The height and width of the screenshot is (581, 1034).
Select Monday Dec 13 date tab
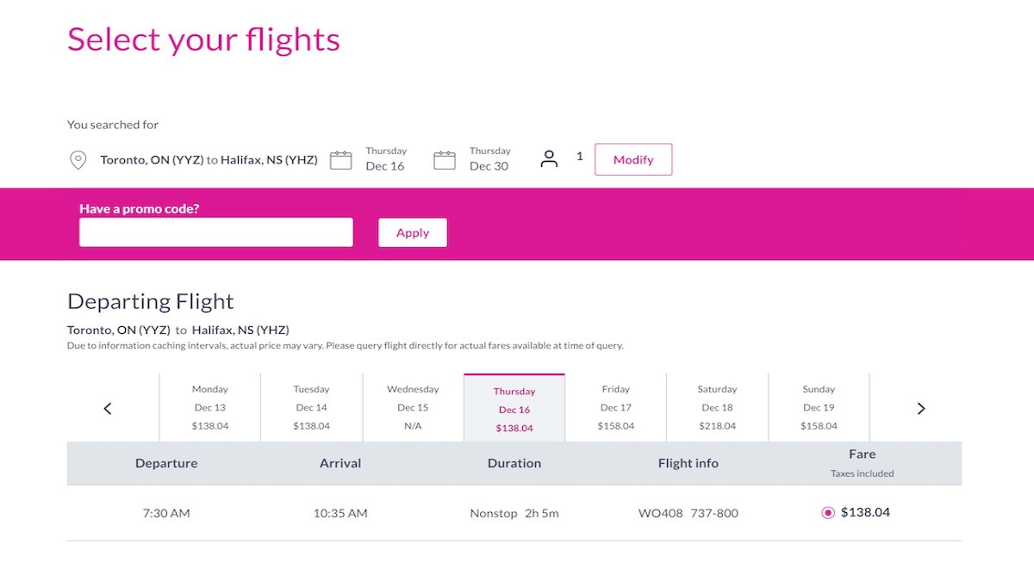(210, 408)
